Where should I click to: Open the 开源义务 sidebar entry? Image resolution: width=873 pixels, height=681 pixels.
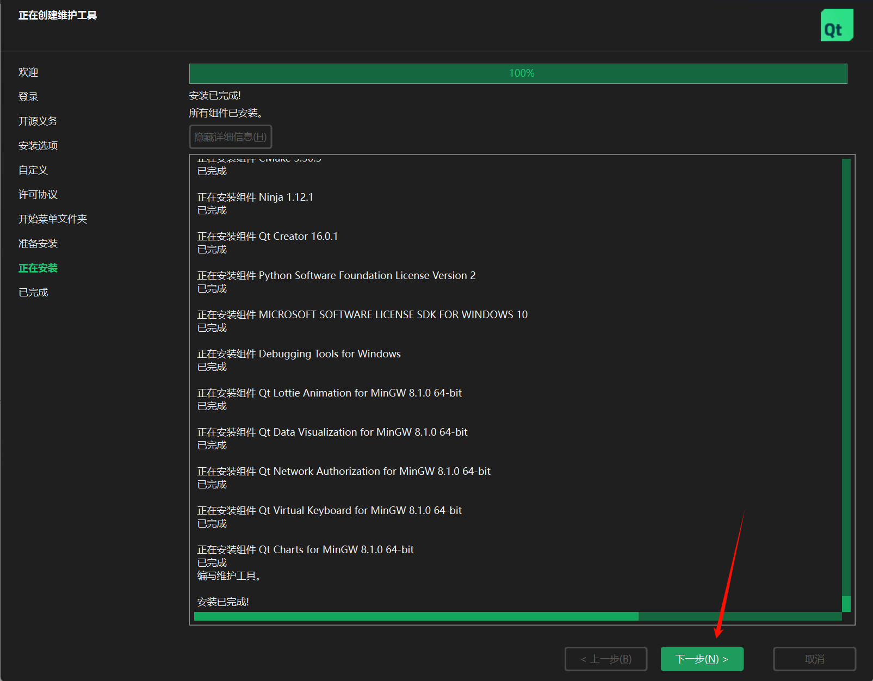pyautogui.click(x=38, y=121)
